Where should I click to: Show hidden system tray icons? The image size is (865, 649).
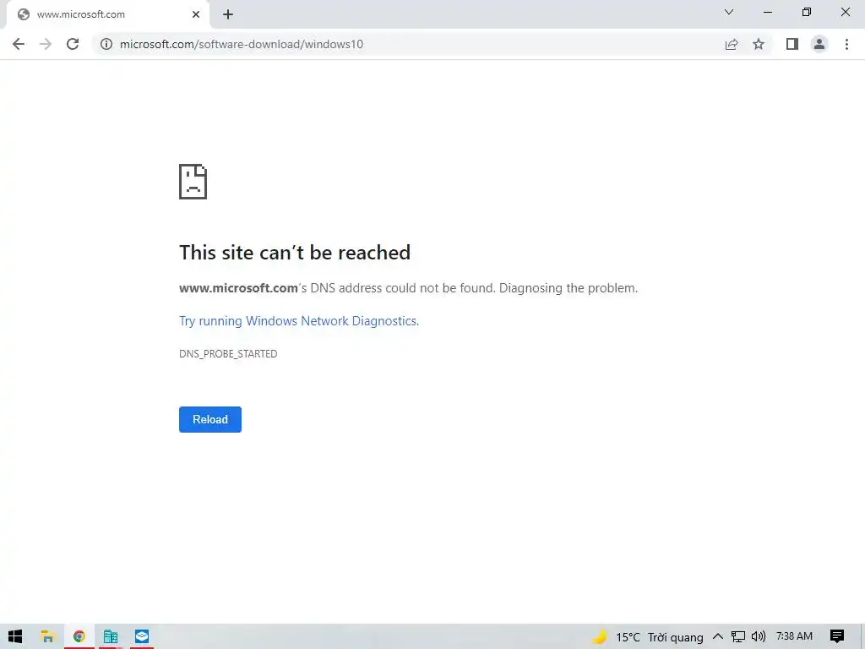click(718, 637)
